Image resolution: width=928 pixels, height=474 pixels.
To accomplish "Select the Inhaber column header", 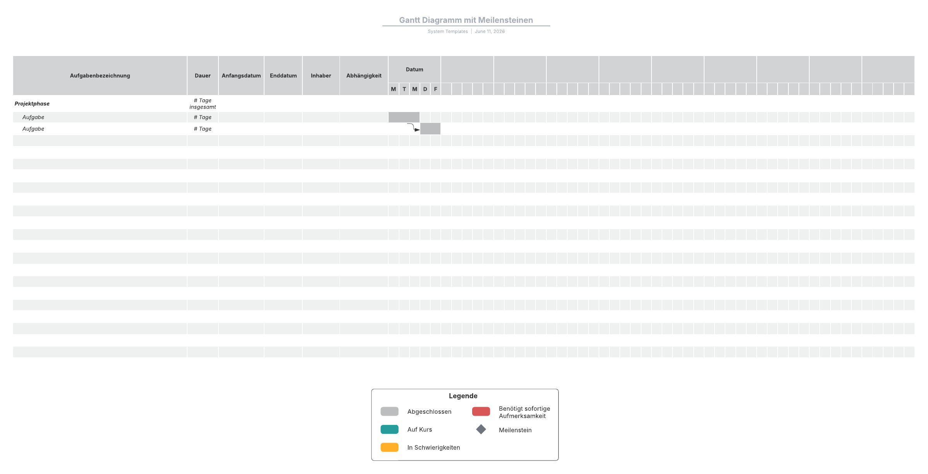I will pyautogui.click(x=321, y=76).
